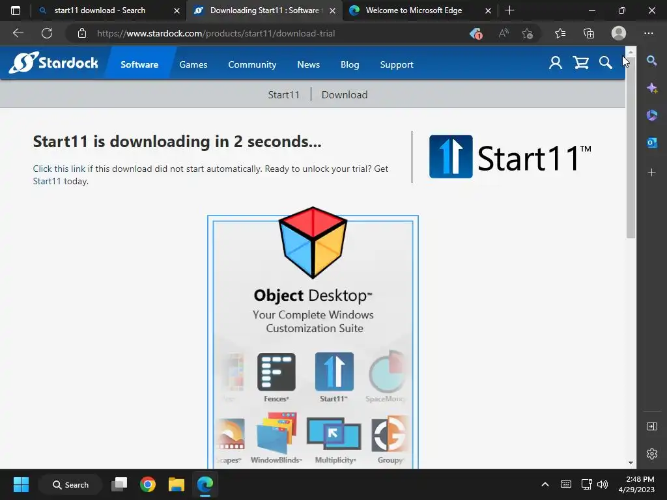The height and width of the screenshot is (500, 667).
Task: Click the scrollbar down arrow
Action: (x=631, y=463)
